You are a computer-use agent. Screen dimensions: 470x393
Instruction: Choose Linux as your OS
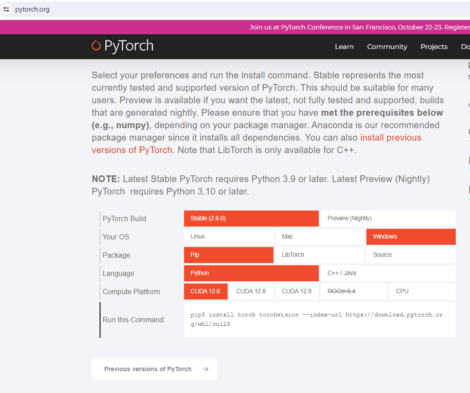[x=229, y=237]
